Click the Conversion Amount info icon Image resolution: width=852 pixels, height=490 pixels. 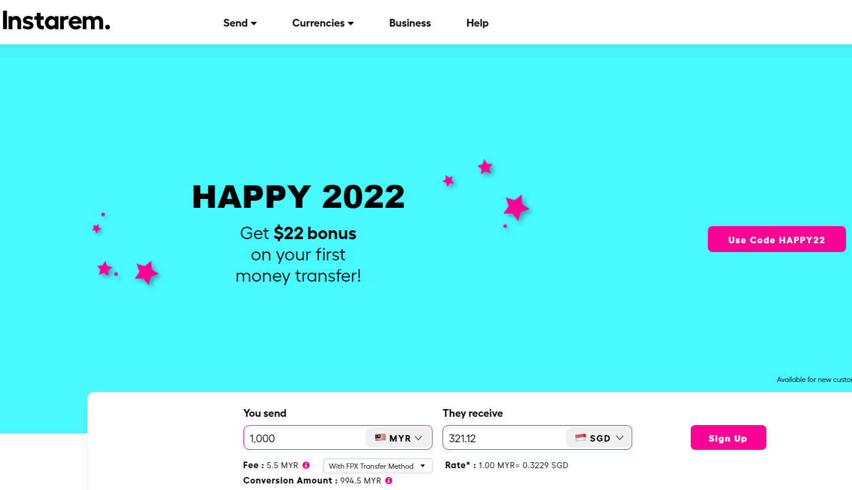389,481
